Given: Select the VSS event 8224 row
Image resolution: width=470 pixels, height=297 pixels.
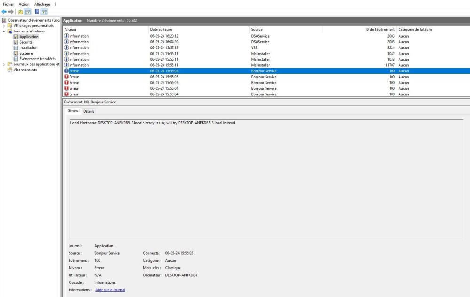Looking at the screenshot, I should click(x=188, y=47).
